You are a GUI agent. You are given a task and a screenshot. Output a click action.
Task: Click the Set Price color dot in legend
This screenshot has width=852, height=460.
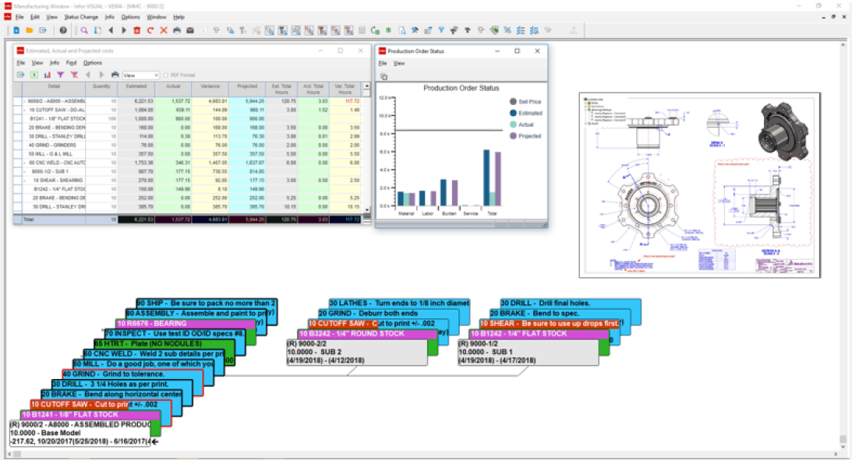click(513, 102)
